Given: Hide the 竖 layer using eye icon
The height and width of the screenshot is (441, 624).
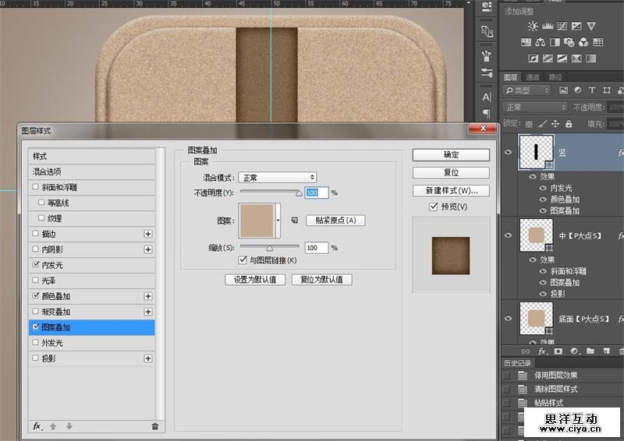Looking at the screenshot, I should click(509, 153).
